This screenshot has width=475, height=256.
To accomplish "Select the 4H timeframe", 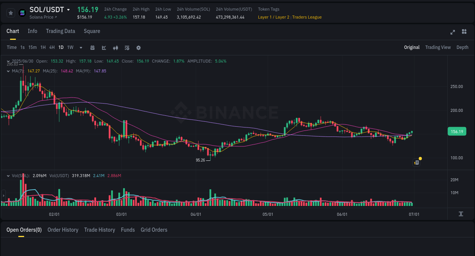I will pos(52,47).
